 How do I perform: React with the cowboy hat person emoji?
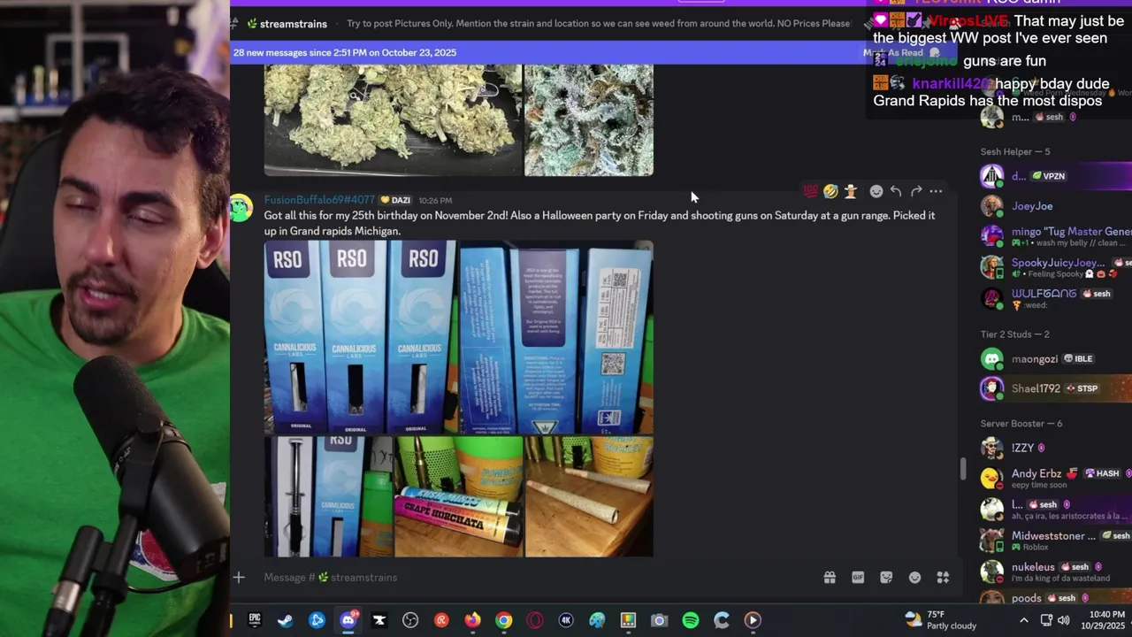click(x=850, y=191)
